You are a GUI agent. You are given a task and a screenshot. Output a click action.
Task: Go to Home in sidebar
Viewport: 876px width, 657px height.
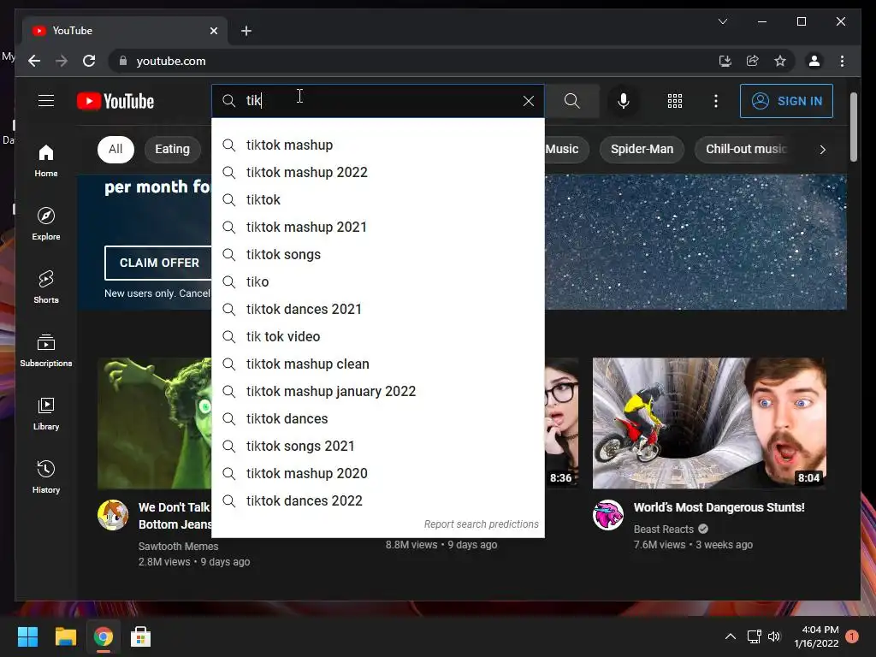point(46,161)
